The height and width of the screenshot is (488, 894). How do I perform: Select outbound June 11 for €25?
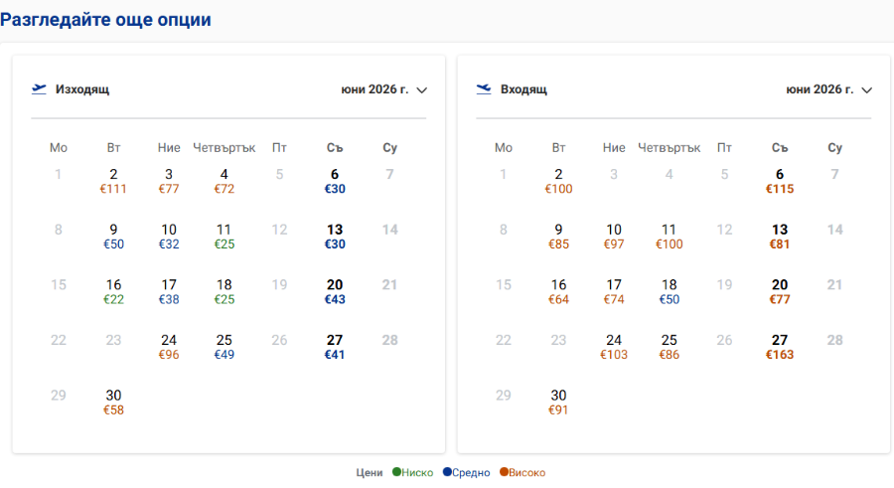tap(224, 237)
